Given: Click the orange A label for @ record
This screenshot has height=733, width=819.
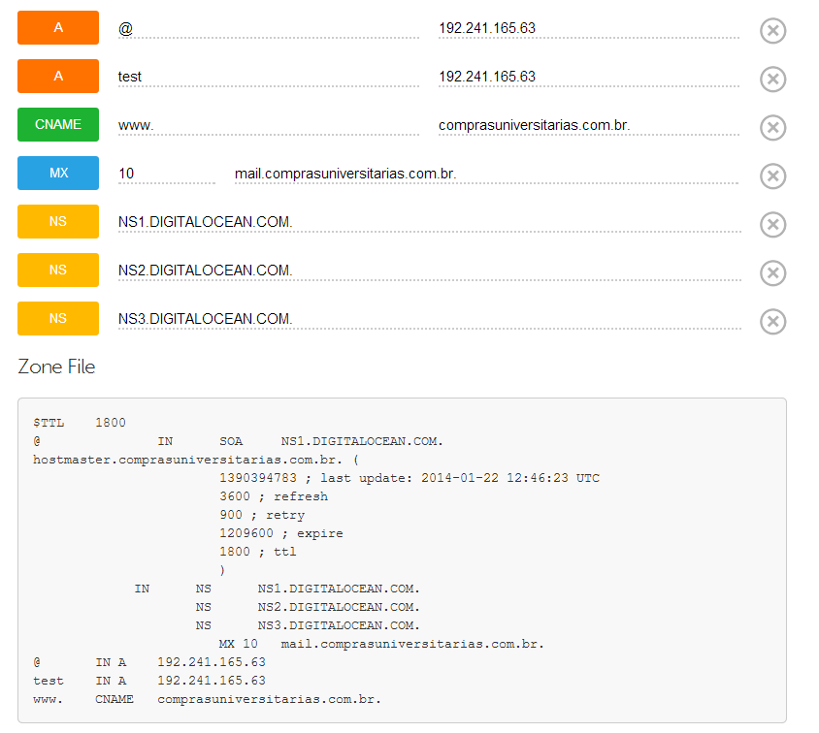Looking at the screenshot, I should tap(58, 28).
